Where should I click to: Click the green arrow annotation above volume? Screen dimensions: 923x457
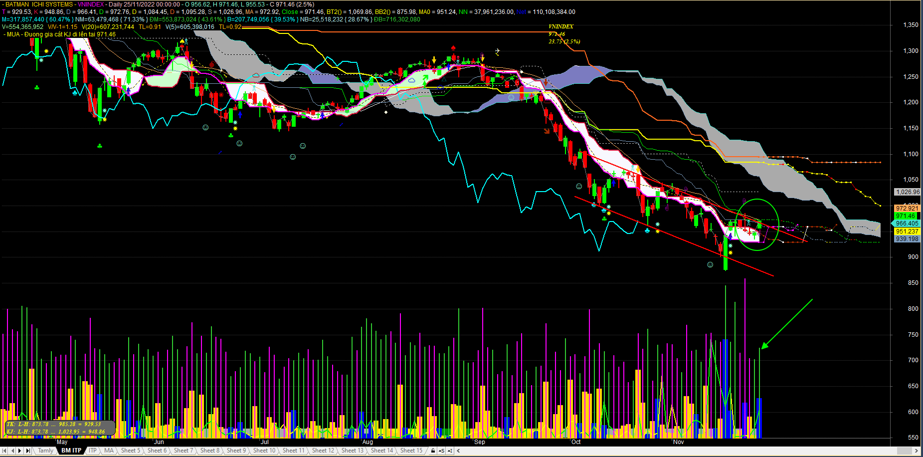(786, 324)
